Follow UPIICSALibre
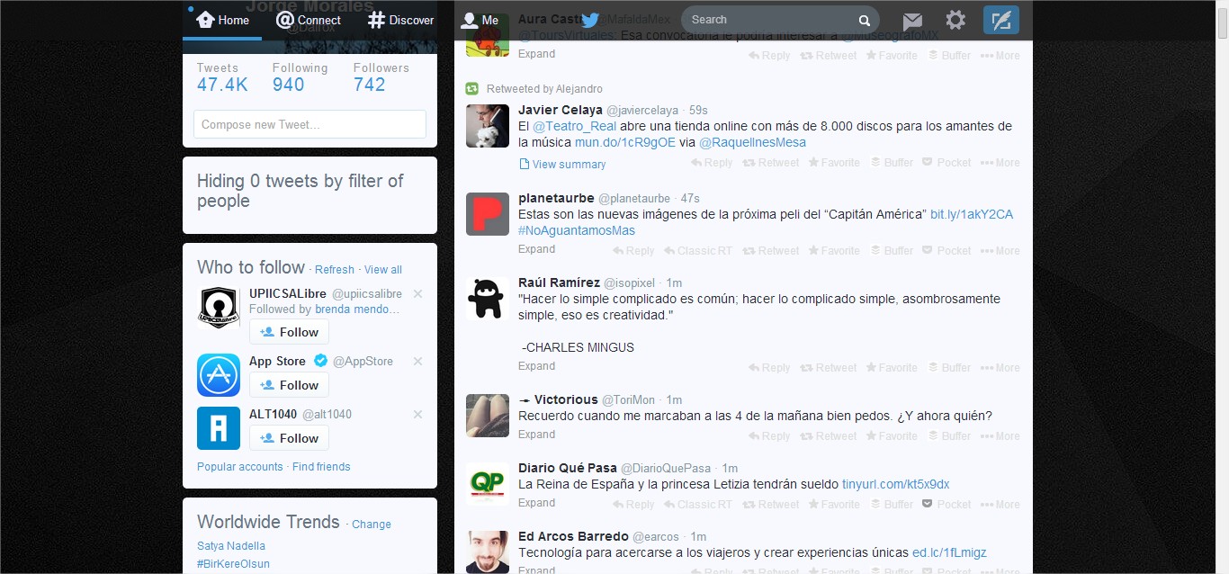This screenshot has height=574, width=1229. [289, 332]
